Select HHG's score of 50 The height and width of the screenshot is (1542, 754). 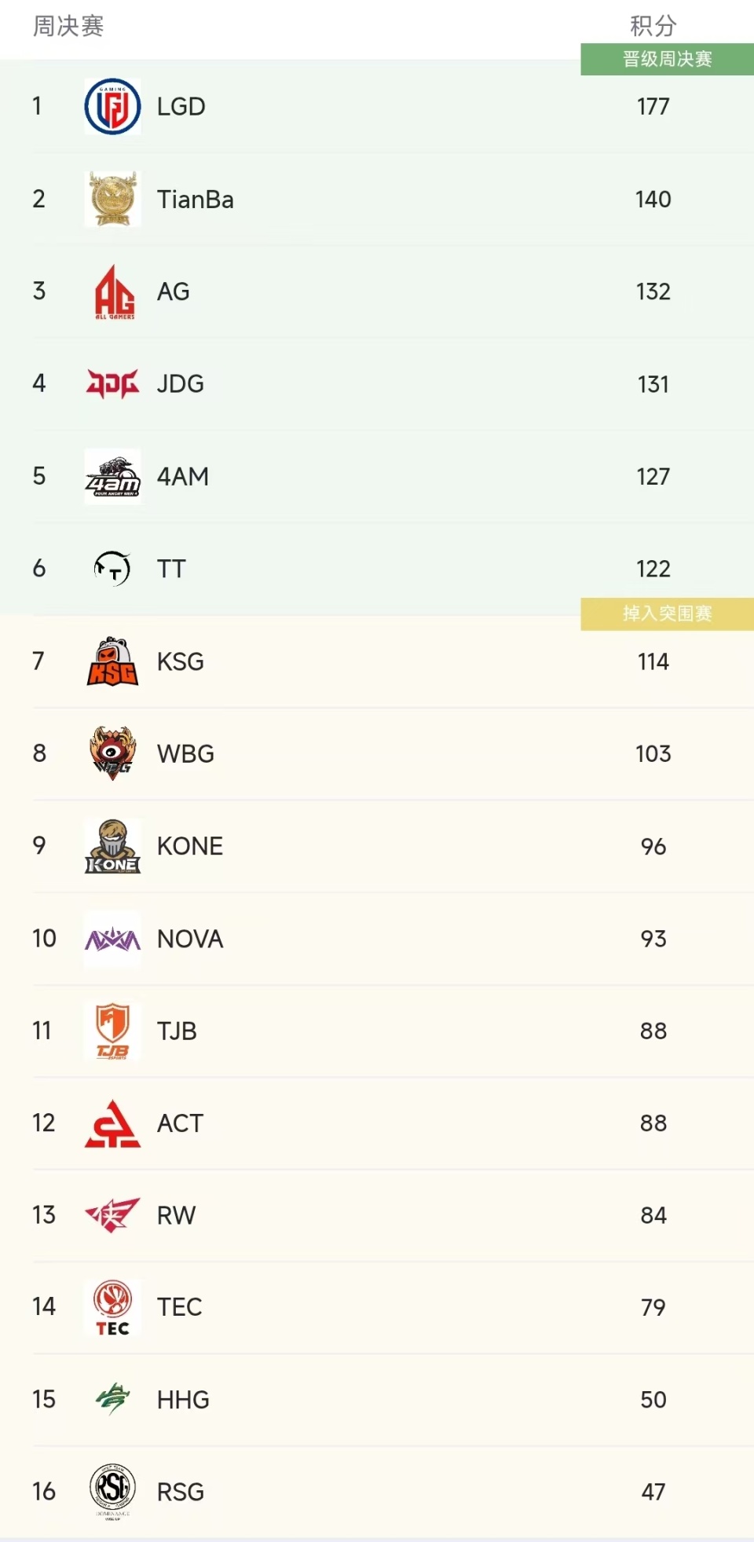point(653,1400)
